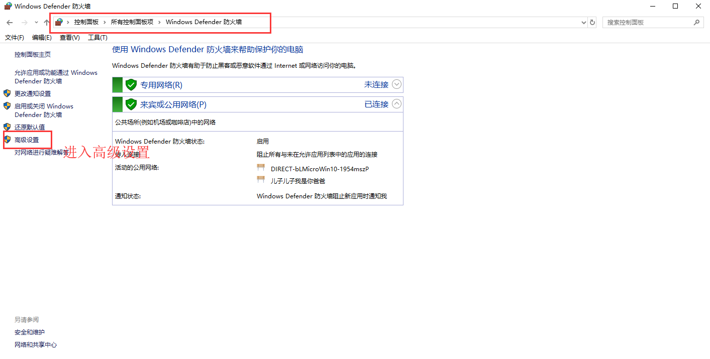
Task: Maximize the Windows Defender 防火墙 window
Action: [675, 6]
